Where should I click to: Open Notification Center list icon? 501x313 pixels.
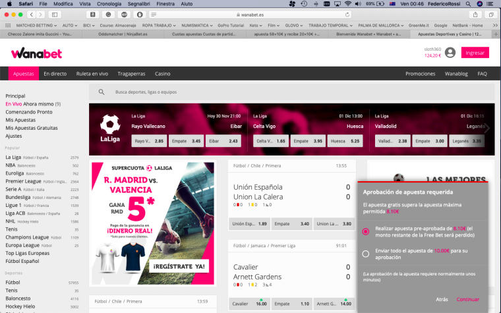(490, 4)
